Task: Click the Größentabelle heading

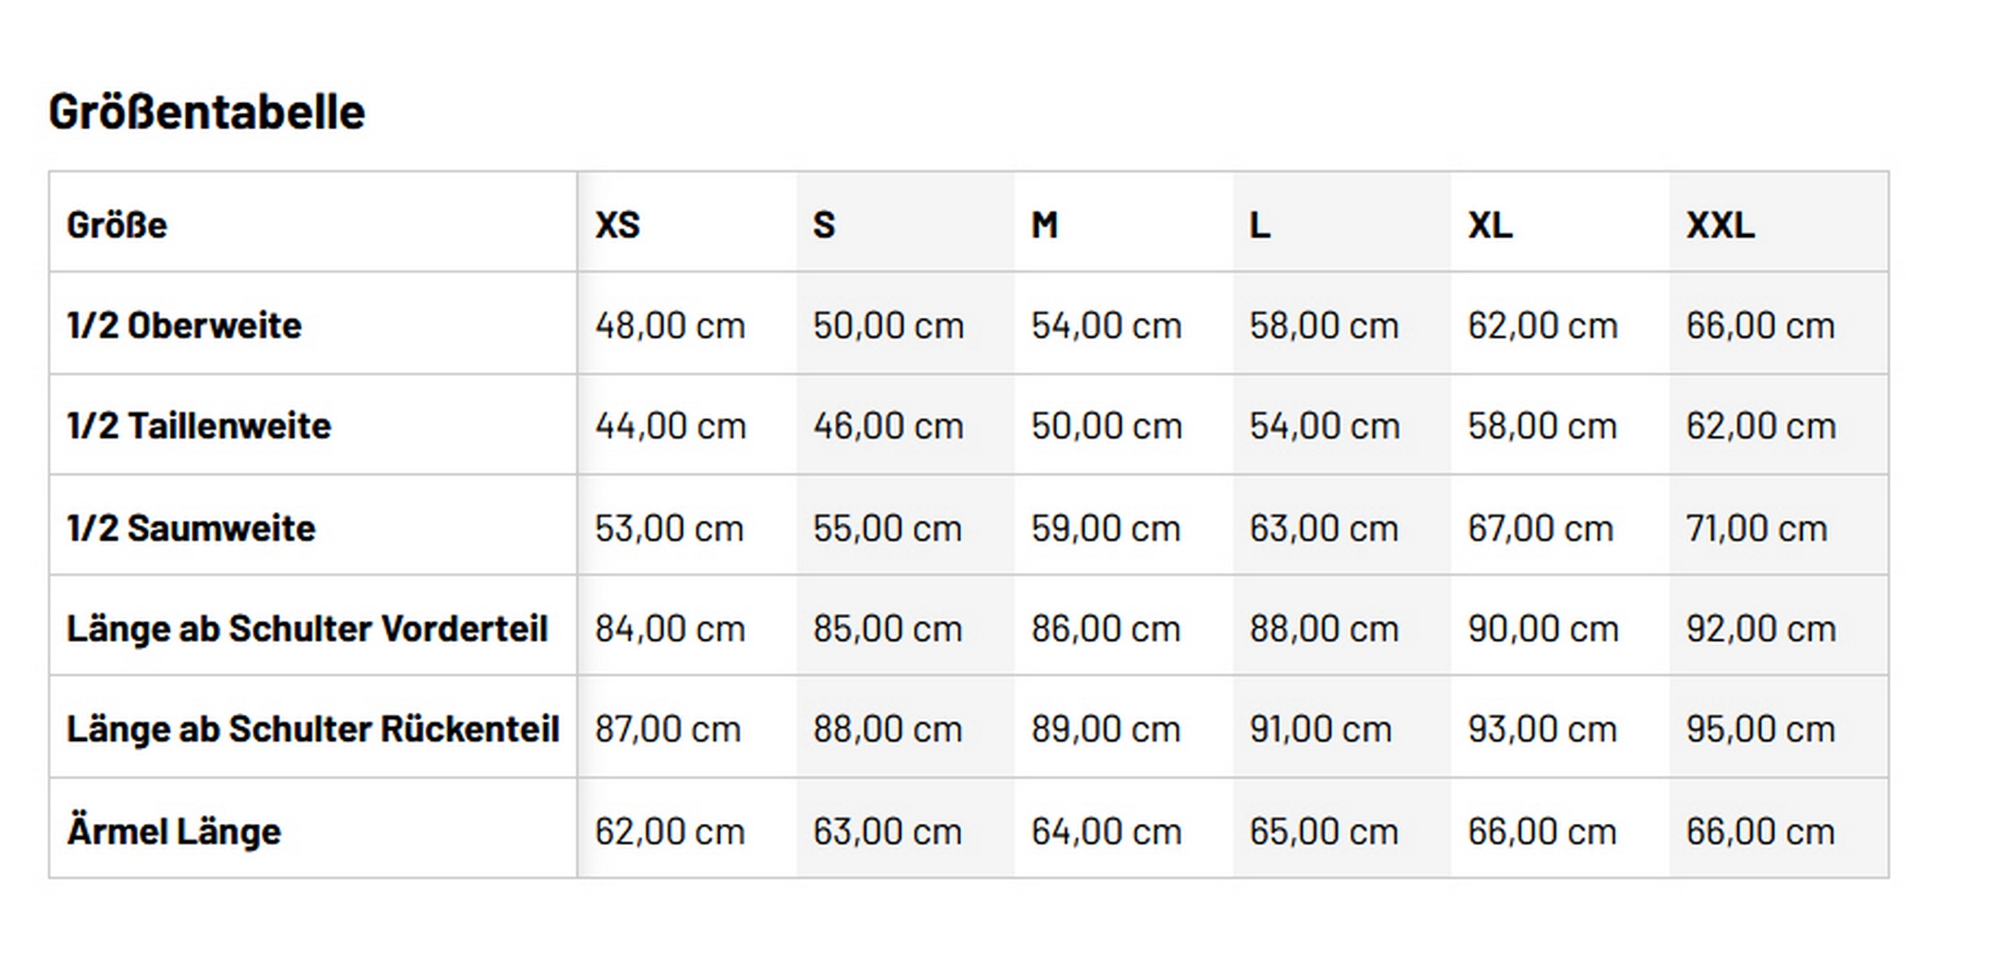Action: click(x=207, y=111)
